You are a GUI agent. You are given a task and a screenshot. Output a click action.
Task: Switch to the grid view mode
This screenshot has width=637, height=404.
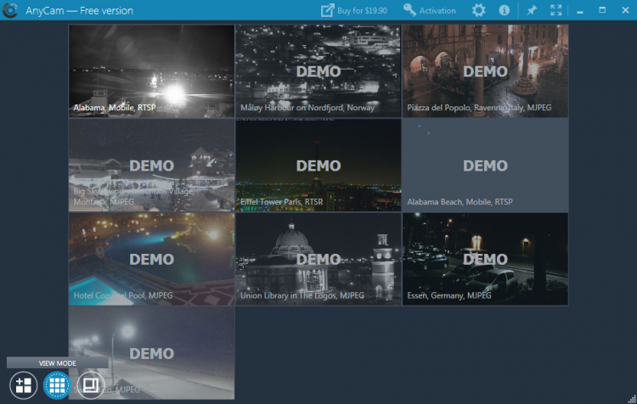click(57, 385)
